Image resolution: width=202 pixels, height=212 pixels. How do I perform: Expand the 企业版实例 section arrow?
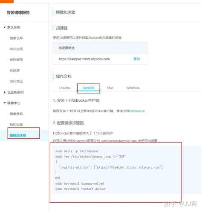[5, 92]
